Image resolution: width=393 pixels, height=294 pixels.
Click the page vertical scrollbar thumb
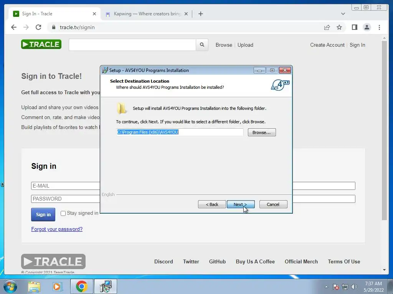point(384,131)
